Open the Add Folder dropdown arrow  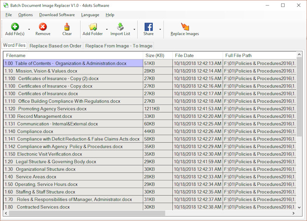[x=107, y=29]
